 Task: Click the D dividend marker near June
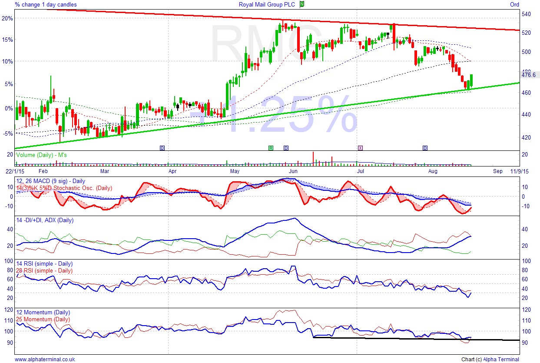[x=286, y=148]
